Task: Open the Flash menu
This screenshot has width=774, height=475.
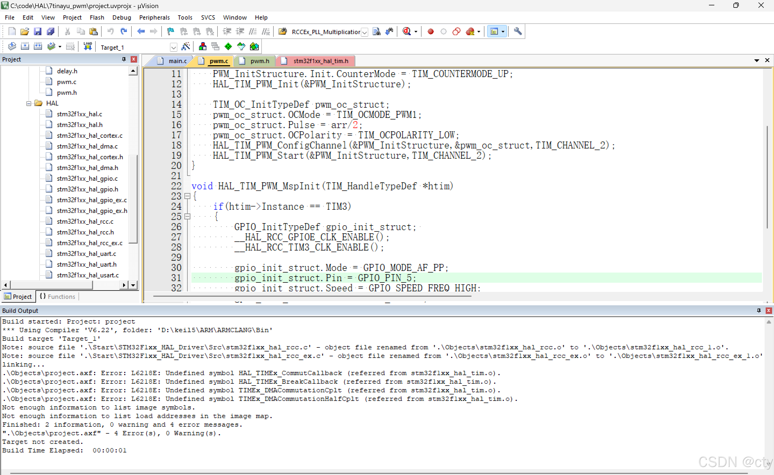Action: pyautogui.click(x=97, y=17)
